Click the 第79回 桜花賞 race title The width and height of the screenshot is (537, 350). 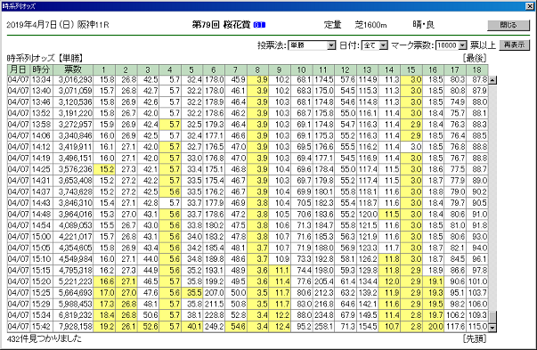tap(221, 25)
